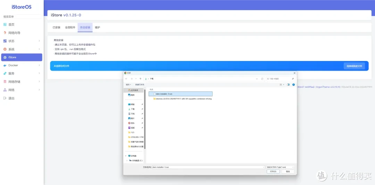Click the ArgonTheme v2.2.10.10 footer link

tap(328, 87)
